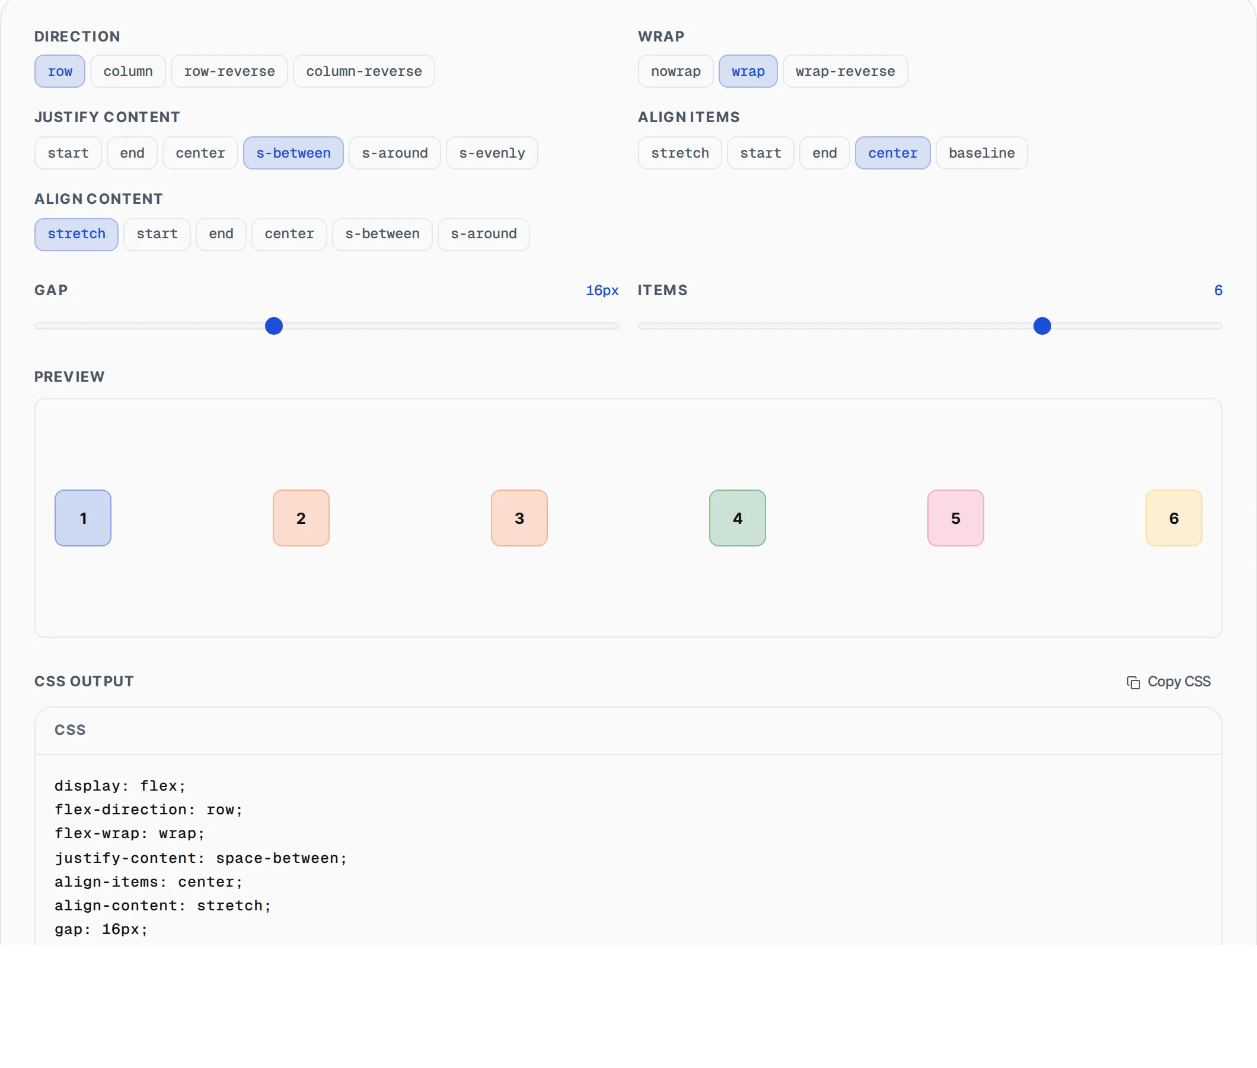Set Align Content to end

221,234
